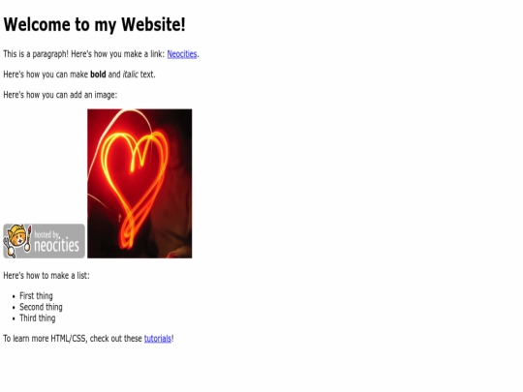Click the glowing heart light-painting image

139,183
